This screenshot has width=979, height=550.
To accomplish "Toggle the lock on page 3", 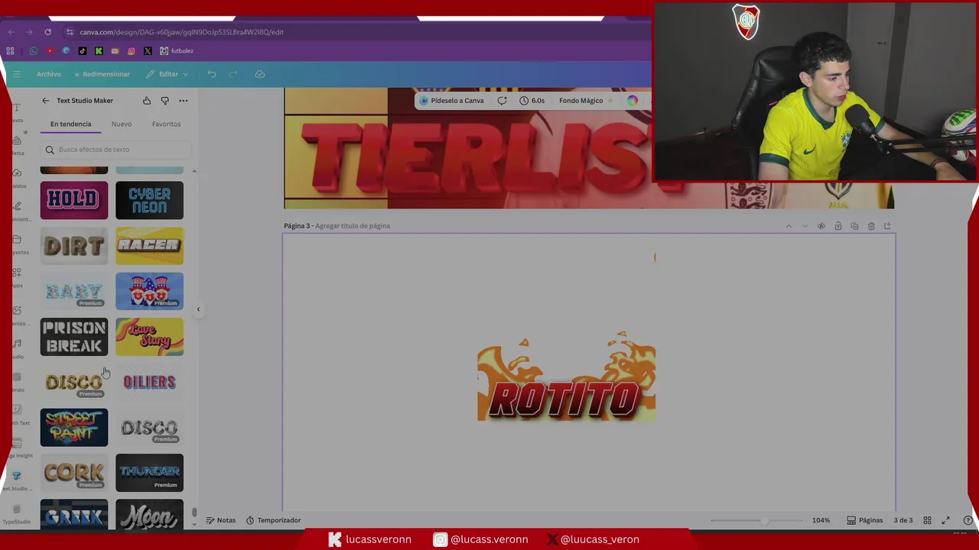I will [838, 226].
